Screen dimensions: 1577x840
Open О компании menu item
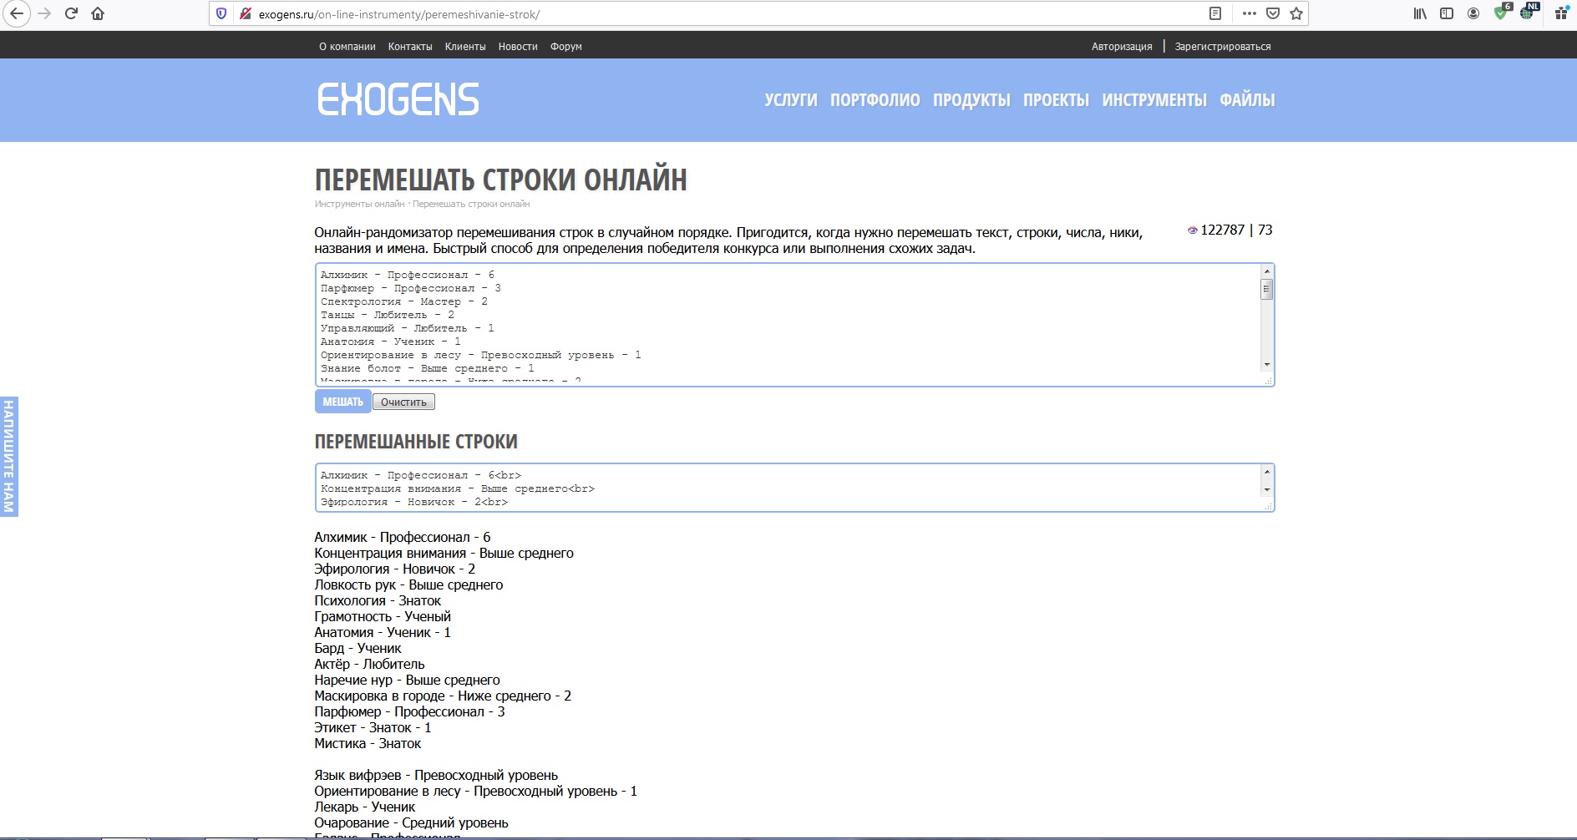tap(347, 47)
